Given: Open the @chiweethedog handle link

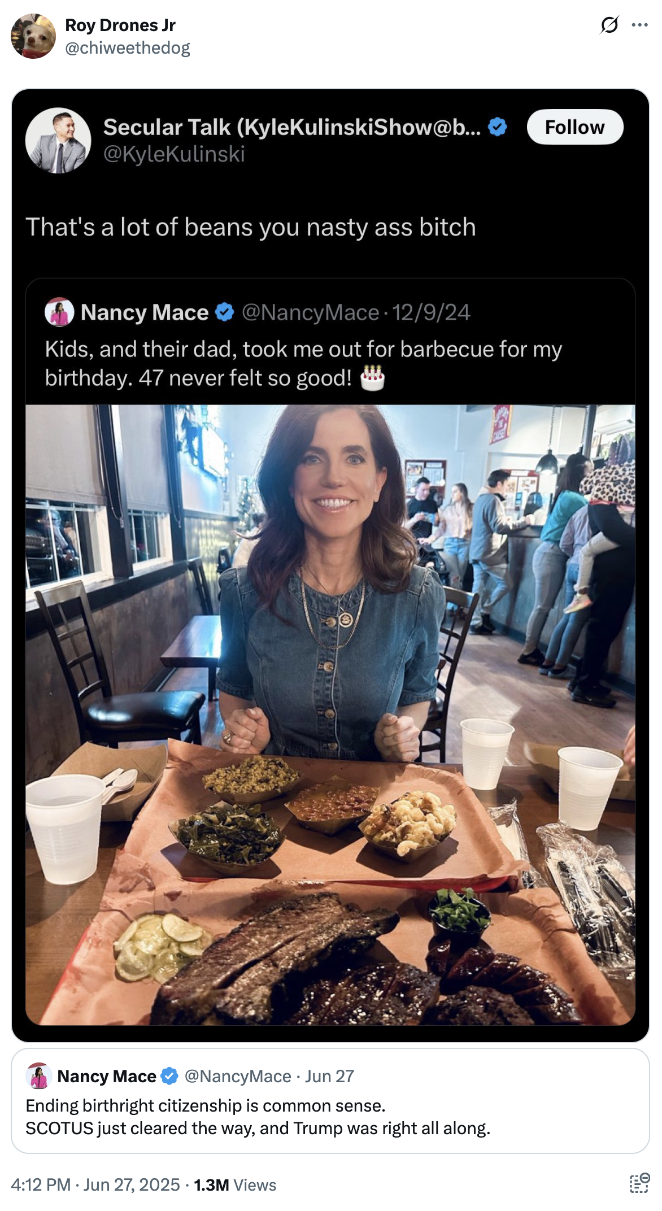Looking at the screenshot, I should point(128,48).
